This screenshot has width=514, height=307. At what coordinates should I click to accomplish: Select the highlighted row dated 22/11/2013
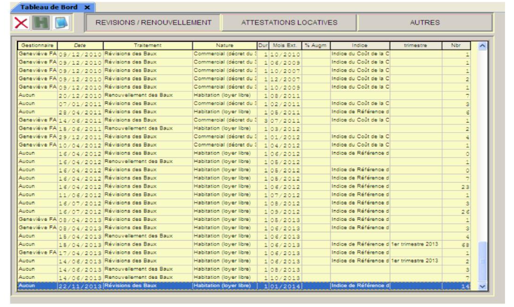[x=239, y=285]
